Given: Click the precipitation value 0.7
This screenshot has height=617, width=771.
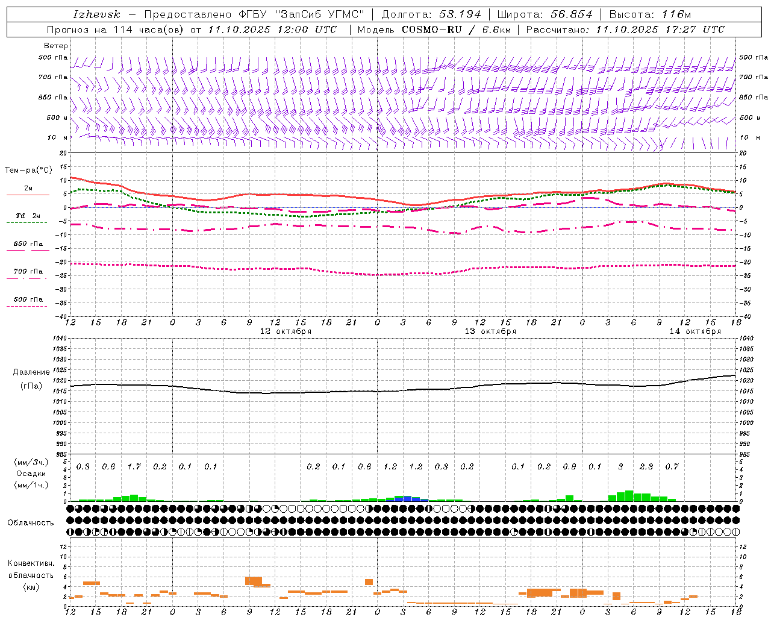Looking at the screenshot, I should coord(672,466).
